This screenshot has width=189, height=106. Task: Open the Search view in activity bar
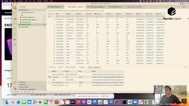(x=15, y=13)
